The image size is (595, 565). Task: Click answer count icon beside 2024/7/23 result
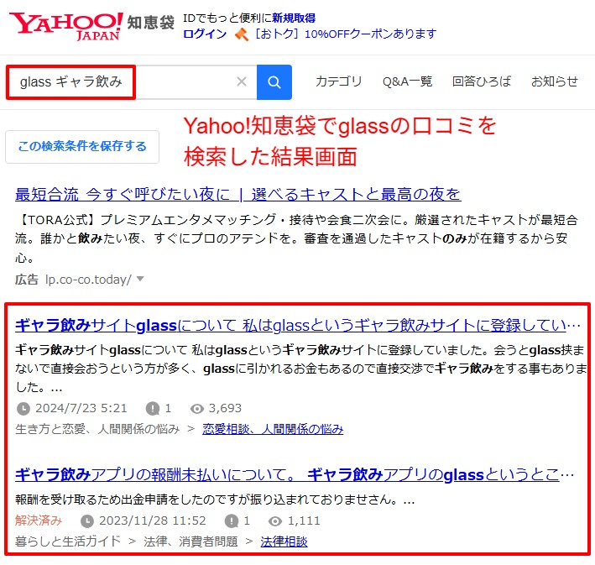click(153, 409)
